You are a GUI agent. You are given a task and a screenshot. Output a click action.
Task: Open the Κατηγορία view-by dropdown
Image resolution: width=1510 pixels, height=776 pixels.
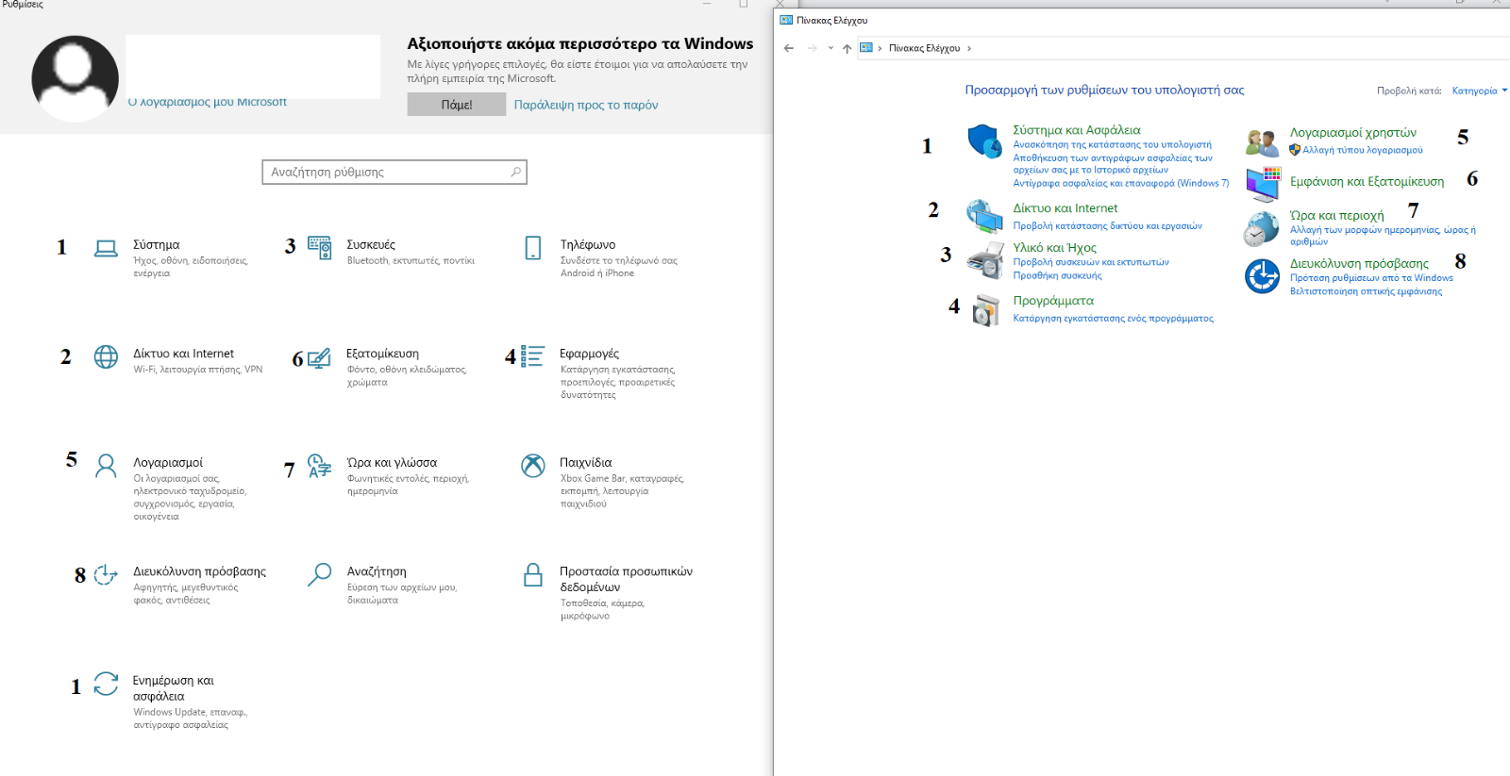pyautogui.click(x=1480, y=91)
